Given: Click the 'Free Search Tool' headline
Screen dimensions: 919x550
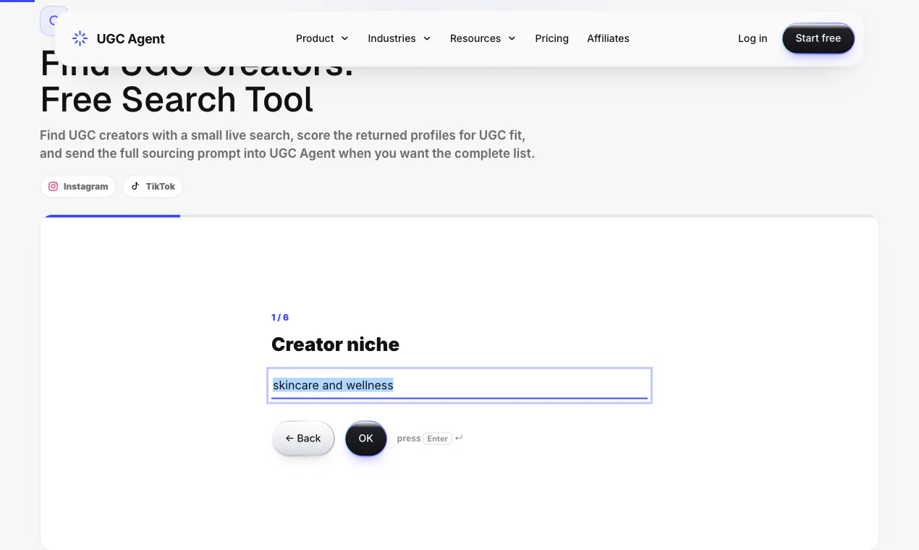Looking at the screenshot, I should coord(177,100).
